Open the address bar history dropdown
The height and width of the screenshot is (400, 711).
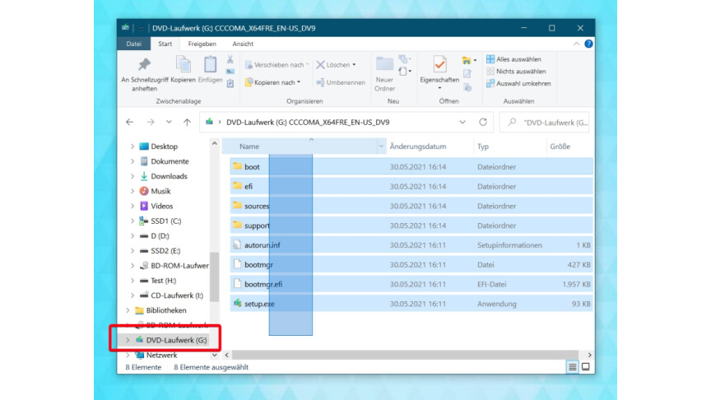462,122
